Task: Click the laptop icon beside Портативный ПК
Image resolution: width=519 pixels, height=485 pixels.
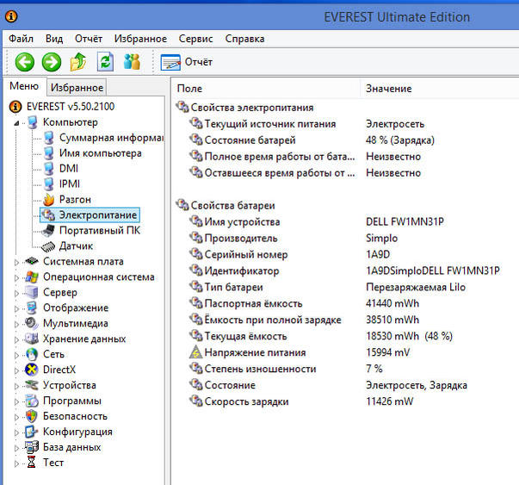Action: tap(48, 231)
